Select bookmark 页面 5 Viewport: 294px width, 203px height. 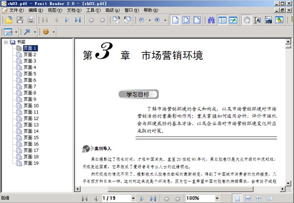point(30,74)
